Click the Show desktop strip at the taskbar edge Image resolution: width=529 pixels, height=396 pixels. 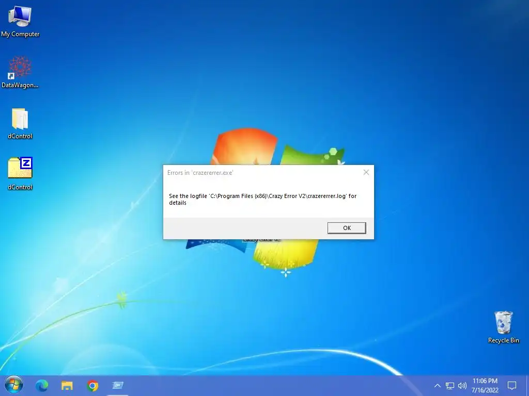527,386
